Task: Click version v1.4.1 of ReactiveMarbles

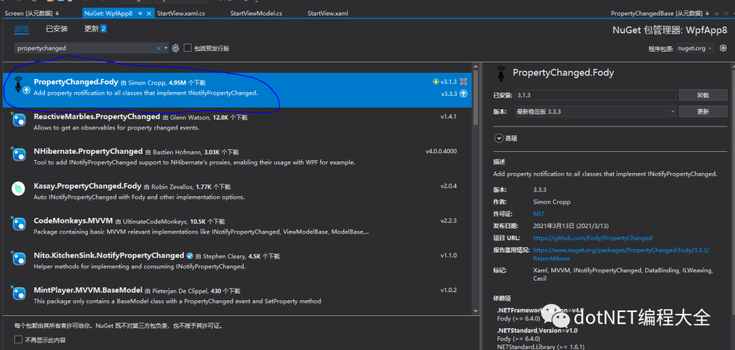Action: point(448,116)
